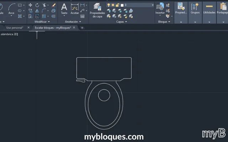Screen dimensions: 228x142
Task: Switch to the Uso personal tab
Action: [15, 28]
